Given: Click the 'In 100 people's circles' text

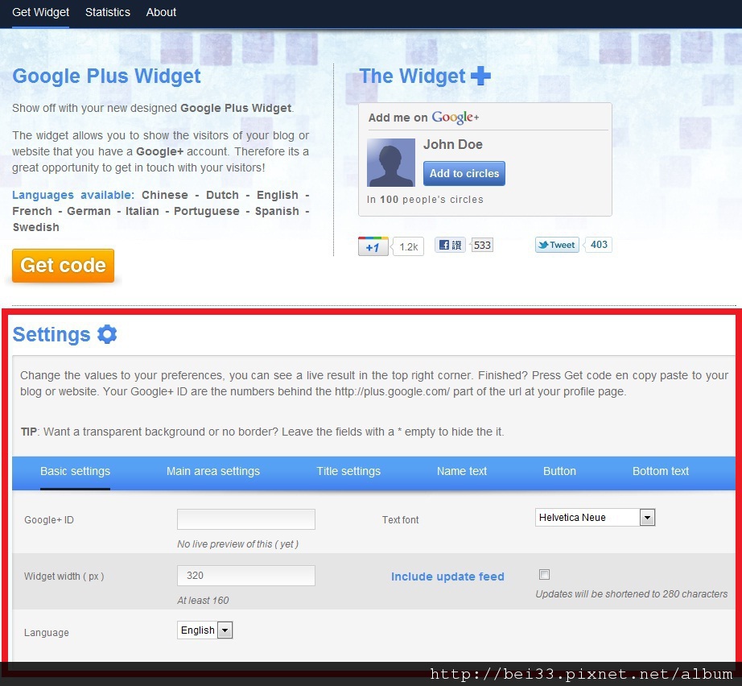Looking at the screenshot, I should pyautogui.click(x=425, y=200).
